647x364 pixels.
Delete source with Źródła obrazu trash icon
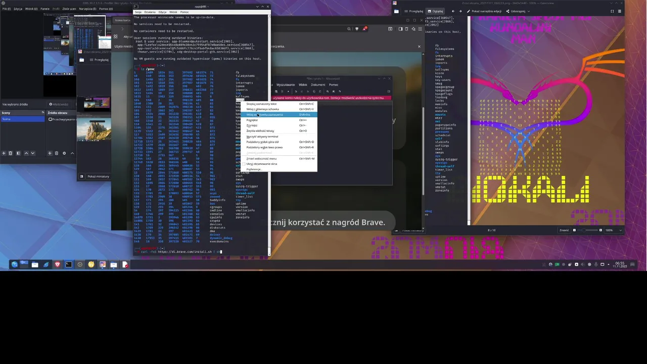[x=56, y=153]
